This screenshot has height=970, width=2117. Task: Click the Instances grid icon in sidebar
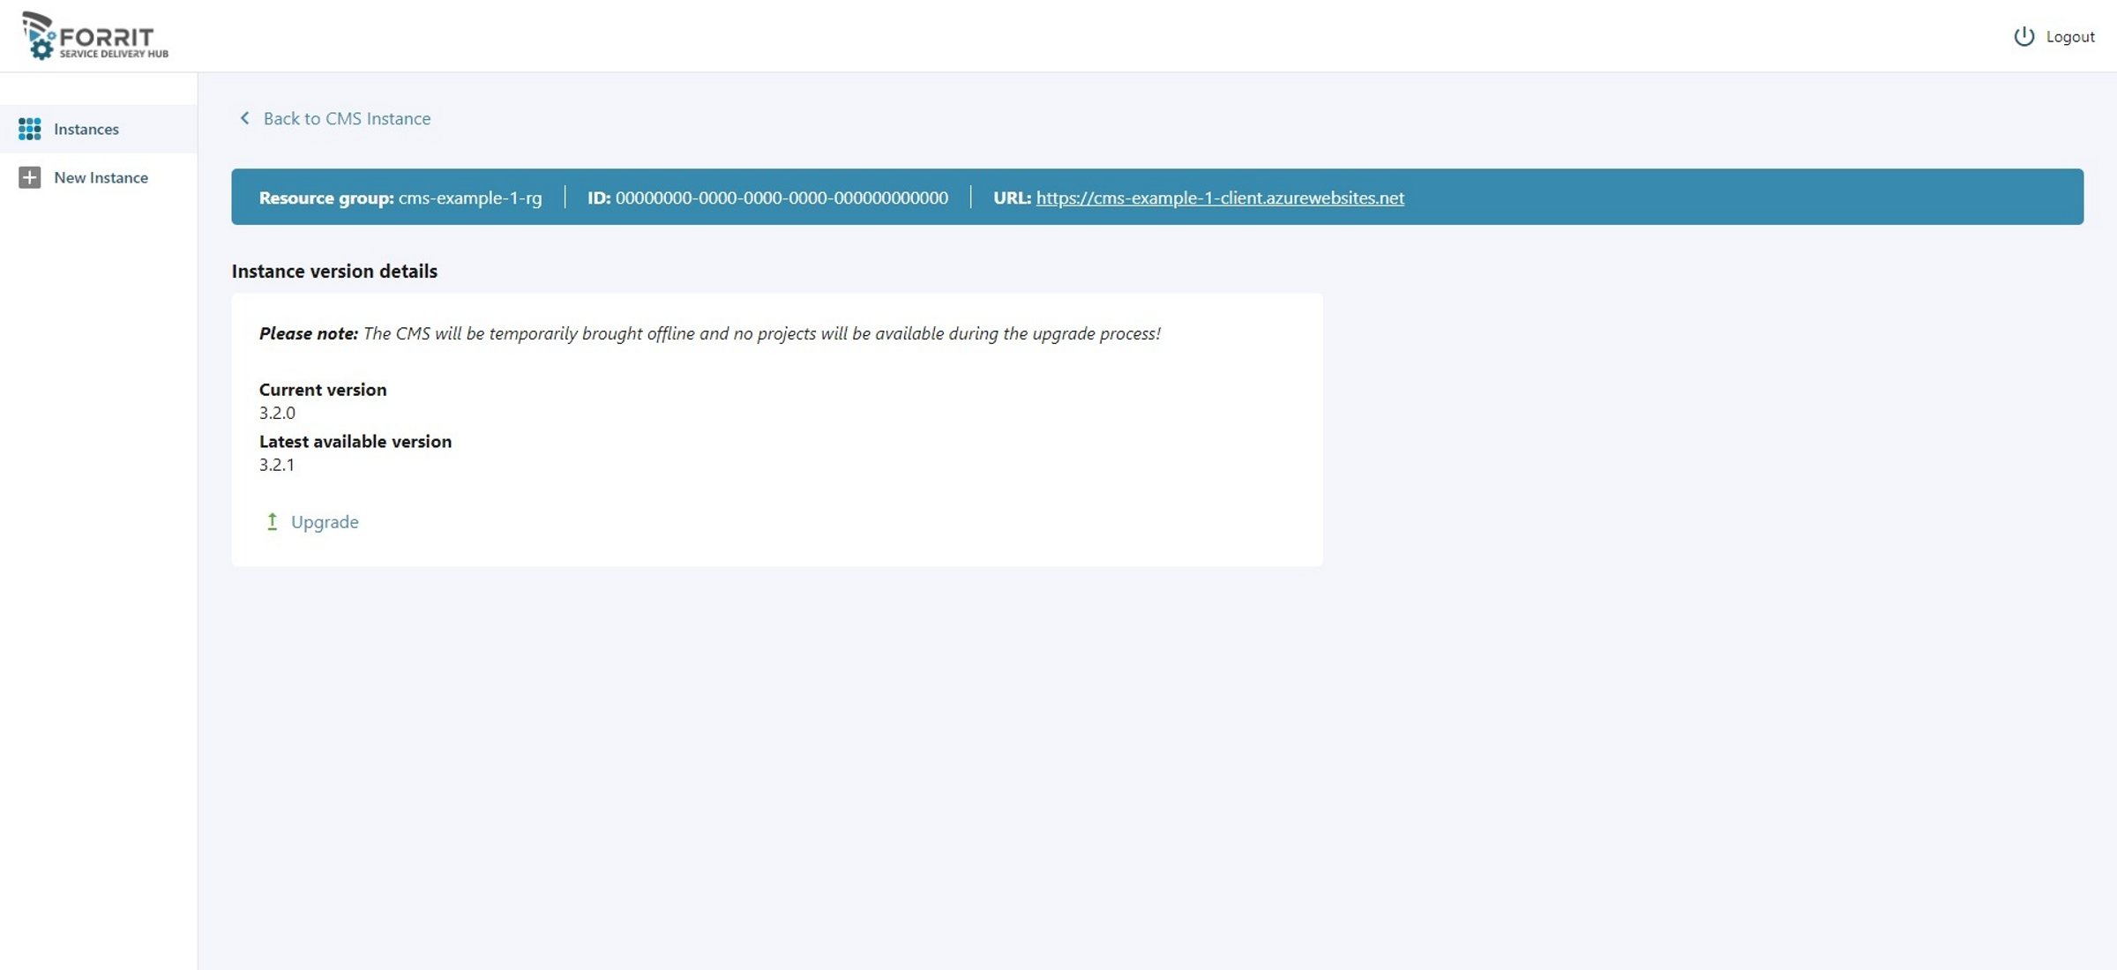coord(29,129)
